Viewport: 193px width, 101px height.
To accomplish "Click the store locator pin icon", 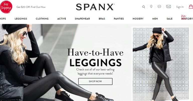I will 151,7.
